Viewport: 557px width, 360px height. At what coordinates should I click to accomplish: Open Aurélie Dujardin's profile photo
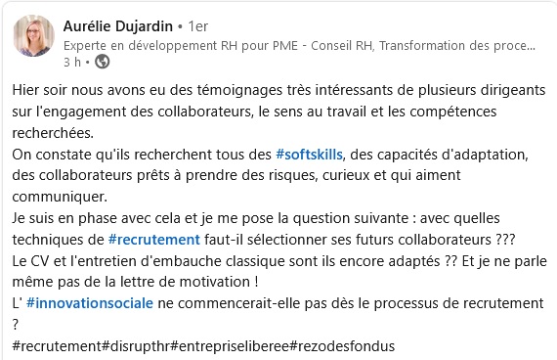pos(34,35)
